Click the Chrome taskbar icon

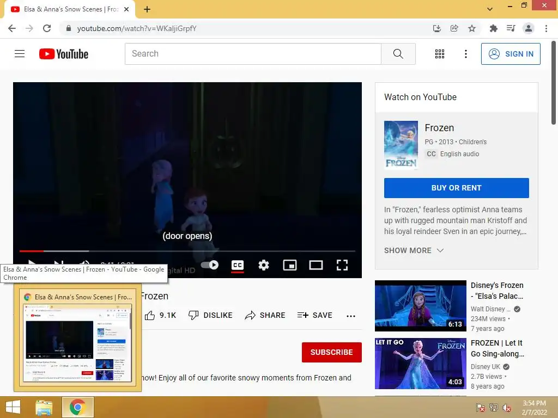(x=77, y=407)
